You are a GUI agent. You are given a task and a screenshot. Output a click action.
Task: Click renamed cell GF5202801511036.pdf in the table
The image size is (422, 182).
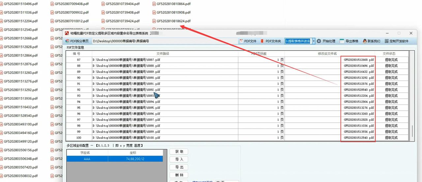pos(359,126)
